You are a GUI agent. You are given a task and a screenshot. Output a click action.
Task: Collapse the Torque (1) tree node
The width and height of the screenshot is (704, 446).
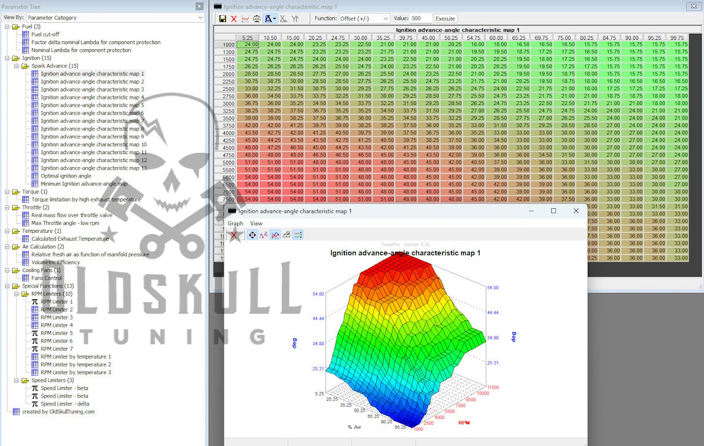click(7, 192)
